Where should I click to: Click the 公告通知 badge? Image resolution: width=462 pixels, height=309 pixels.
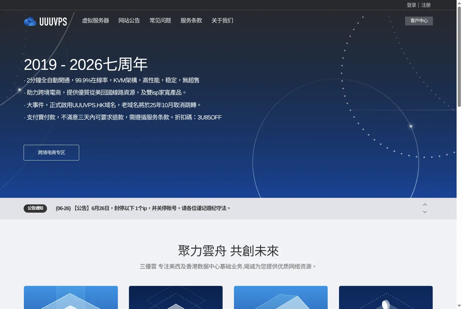[x=35, y=208]
